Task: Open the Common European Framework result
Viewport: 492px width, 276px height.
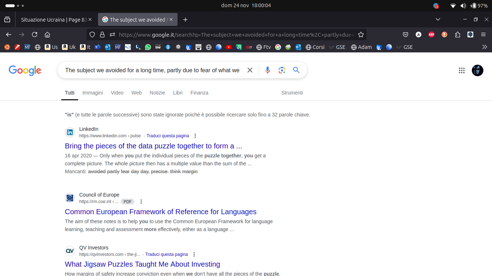Action: [x=161, y=212]
